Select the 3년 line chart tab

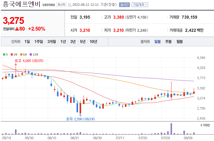click(x=73, y=42)
